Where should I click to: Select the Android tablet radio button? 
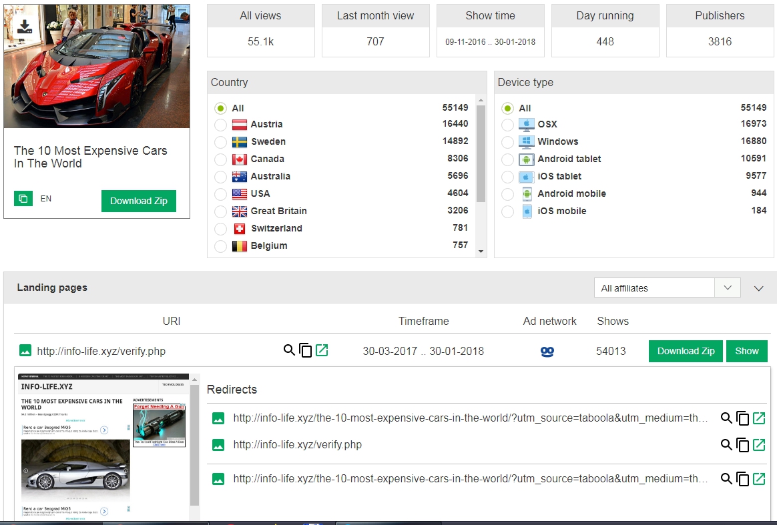[507, 159]
